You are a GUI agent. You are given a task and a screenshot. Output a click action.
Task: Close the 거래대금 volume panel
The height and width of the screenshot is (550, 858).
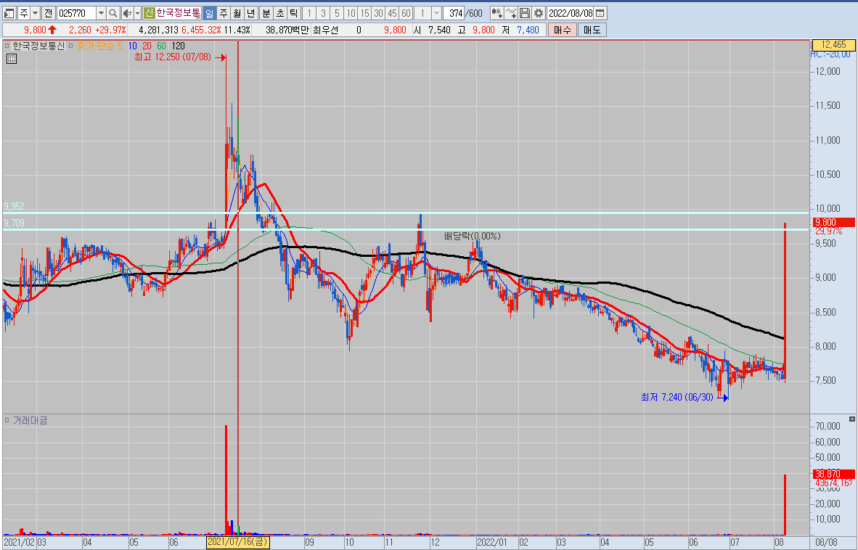pos(852,419)
